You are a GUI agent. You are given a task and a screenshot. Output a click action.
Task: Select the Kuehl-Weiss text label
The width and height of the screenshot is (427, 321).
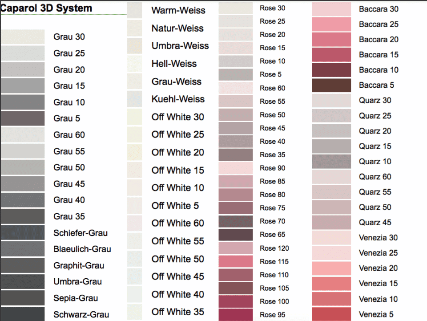click(178, 99)
